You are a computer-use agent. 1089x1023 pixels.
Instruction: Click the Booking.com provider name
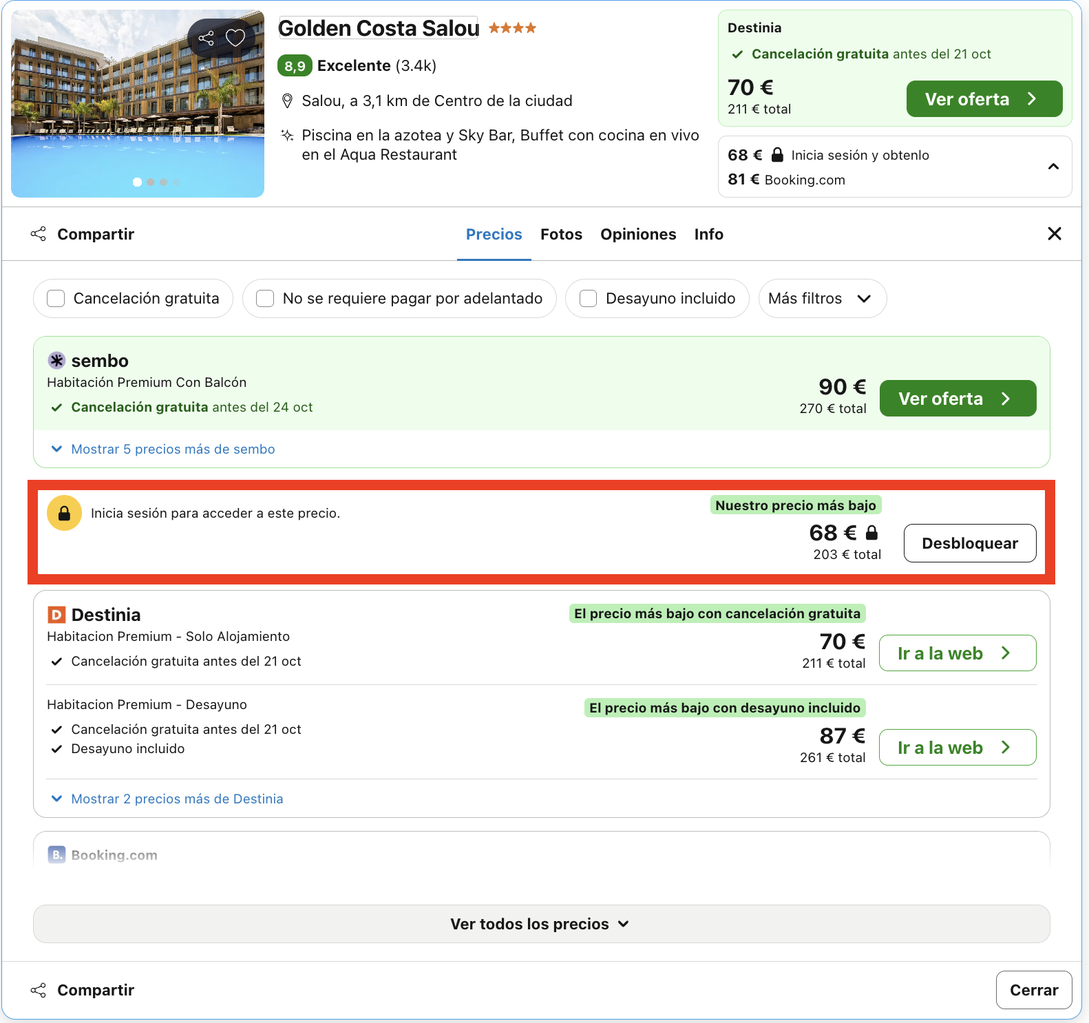point(114,855)
